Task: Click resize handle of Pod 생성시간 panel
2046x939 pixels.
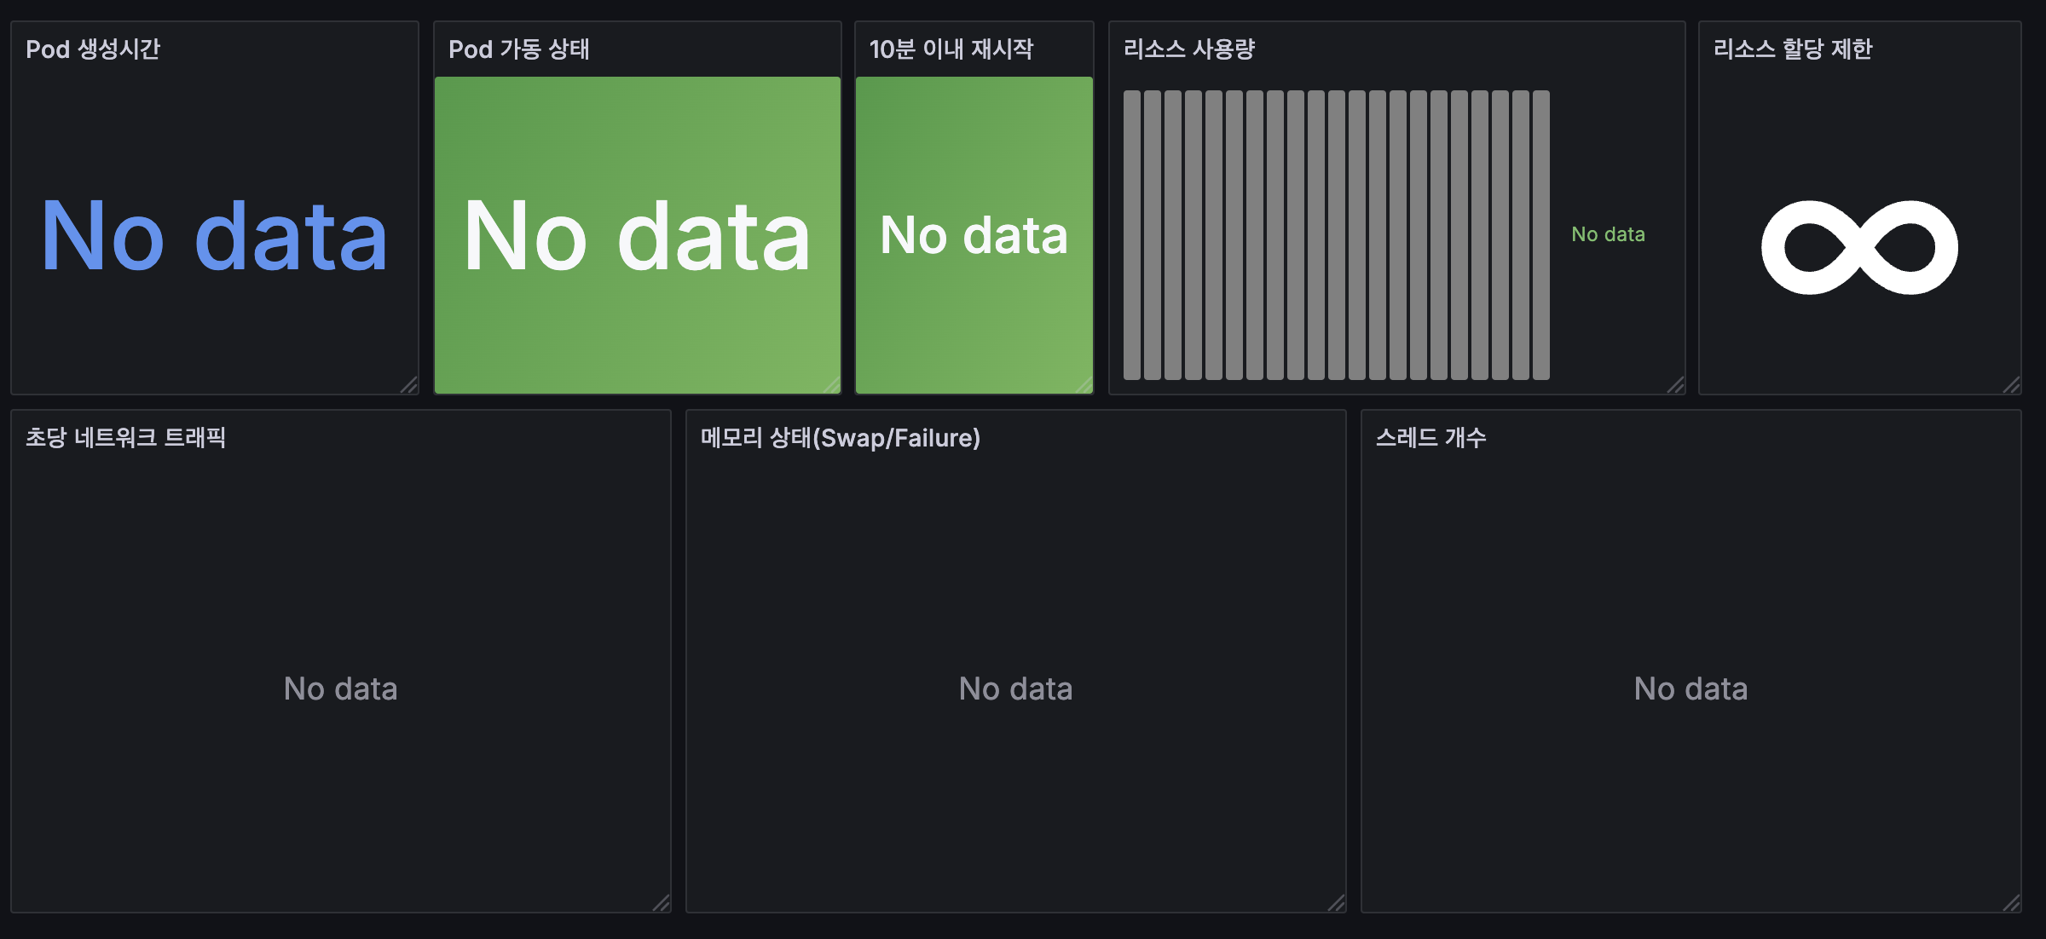Action: 409,385
